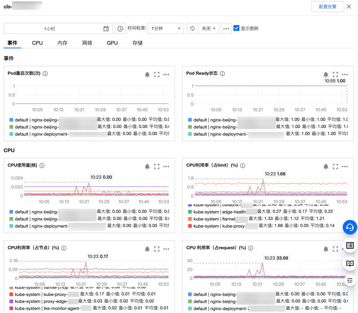Open the 时间粒度 1分钟 dropdown
358x313 pixels.
[166, 28]
